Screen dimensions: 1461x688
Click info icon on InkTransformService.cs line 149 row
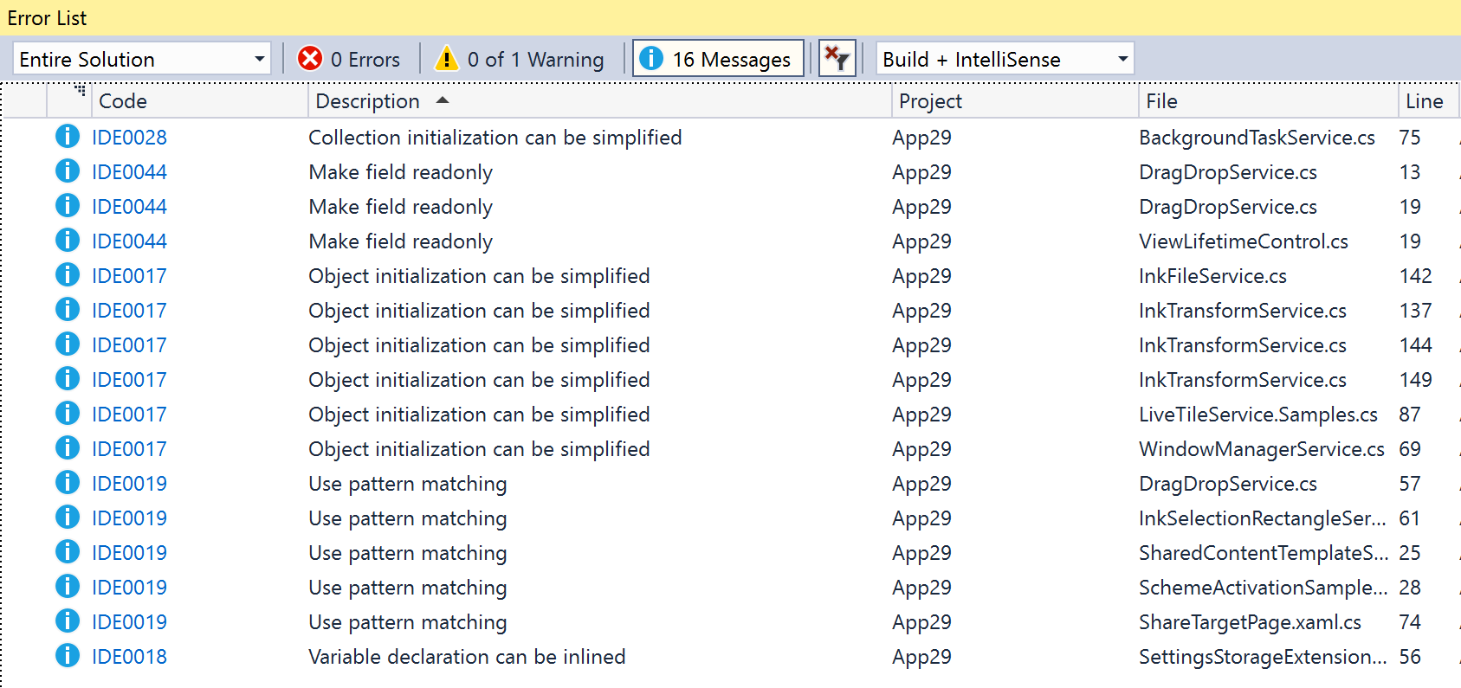click(x=68, y=378)
